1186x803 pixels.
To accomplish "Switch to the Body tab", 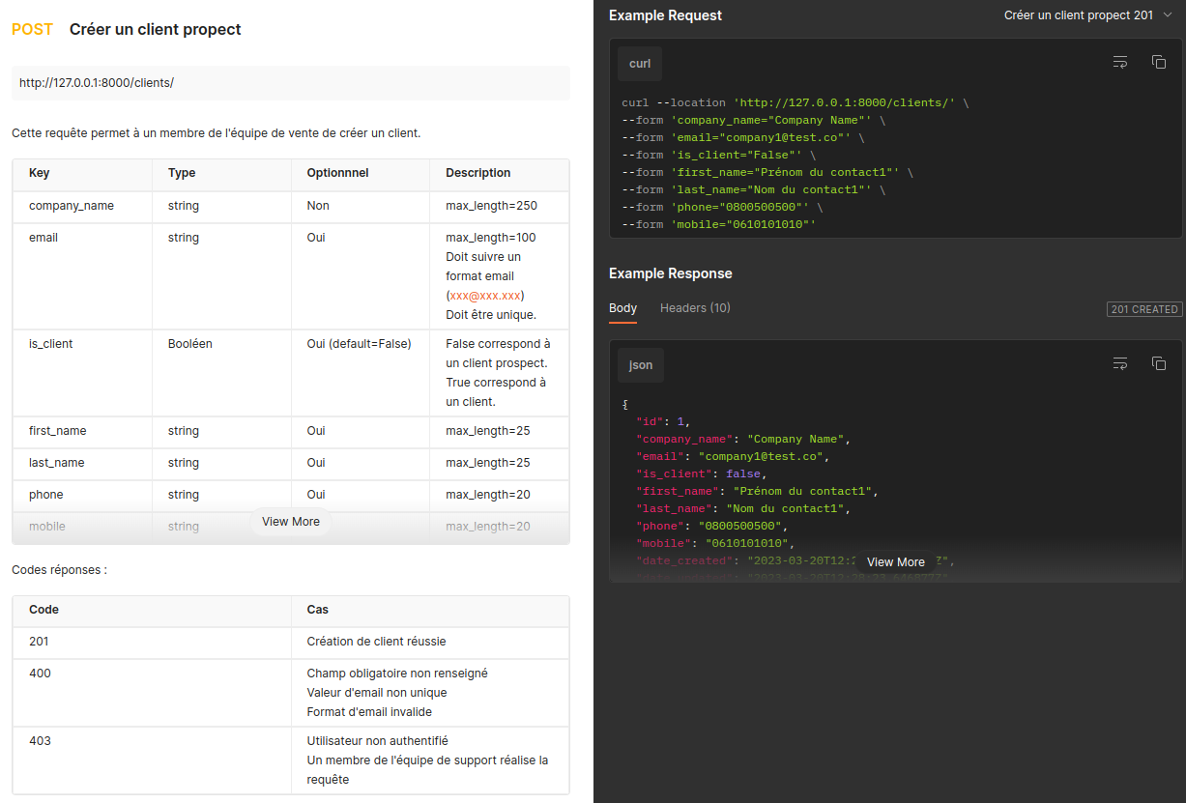I will pos(622,308).
